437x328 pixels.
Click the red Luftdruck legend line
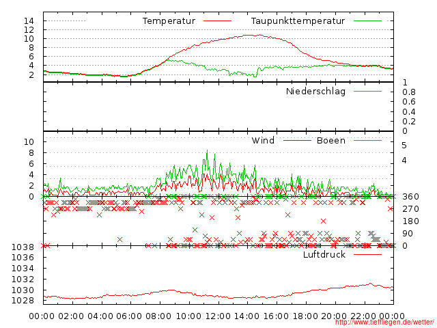click(367, 254)
